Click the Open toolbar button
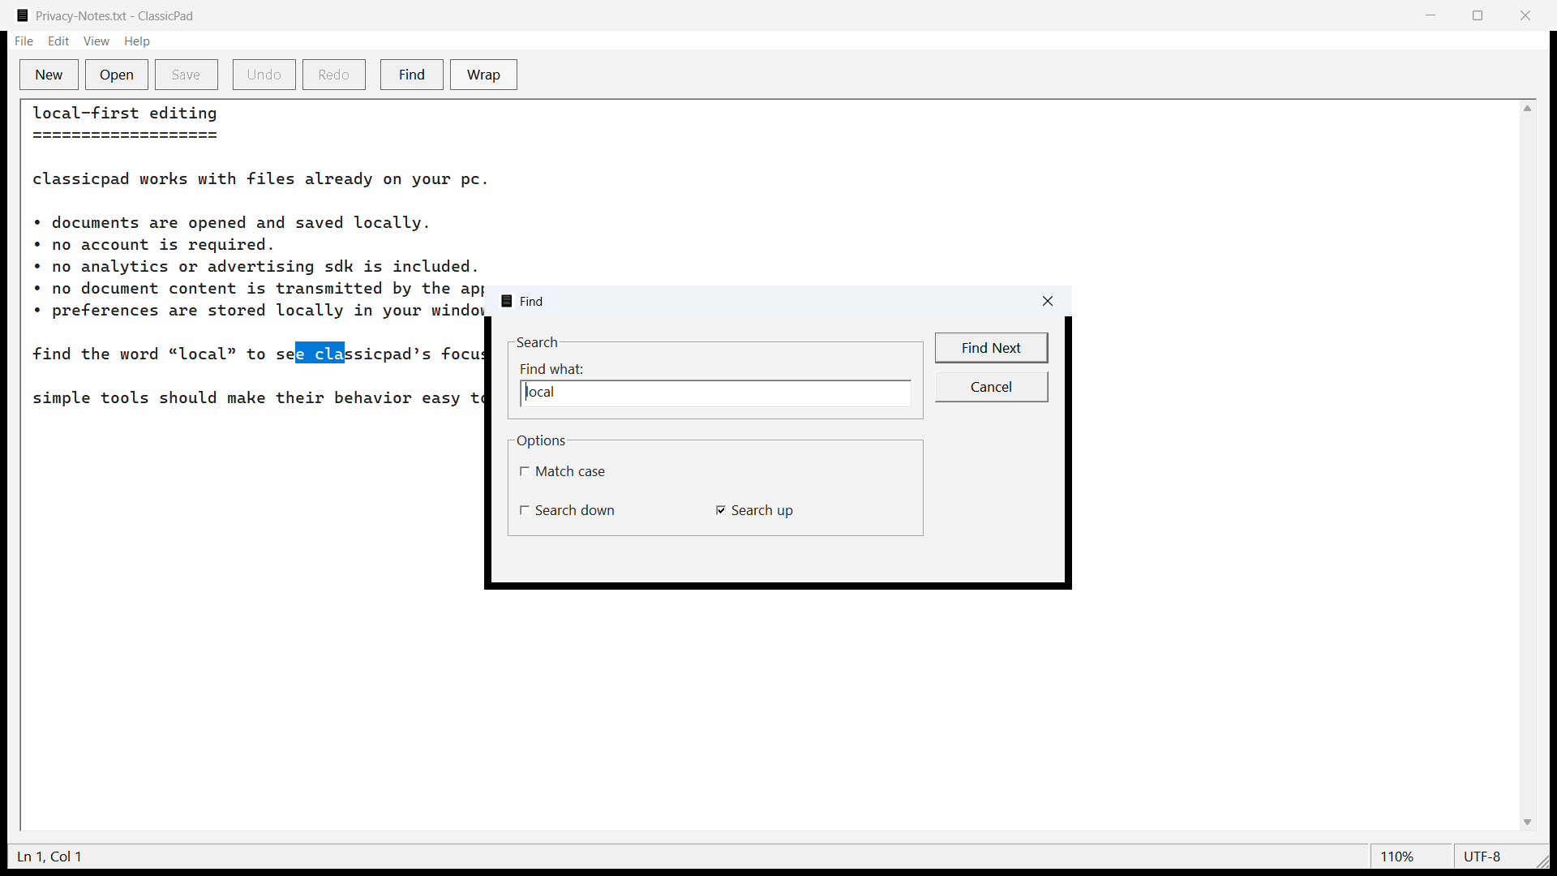This screenshot has height=876, width=1557. pyautogui.click(x=117, y=75)
